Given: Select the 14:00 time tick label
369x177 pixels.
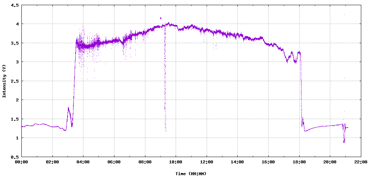Looking at the screenshot, I should pyautogui.click(x=237, y=162).
